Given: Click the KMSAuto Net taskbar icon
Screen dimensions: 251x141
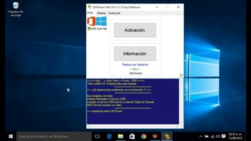Looking at the screenshot, I should click(167, 136).
